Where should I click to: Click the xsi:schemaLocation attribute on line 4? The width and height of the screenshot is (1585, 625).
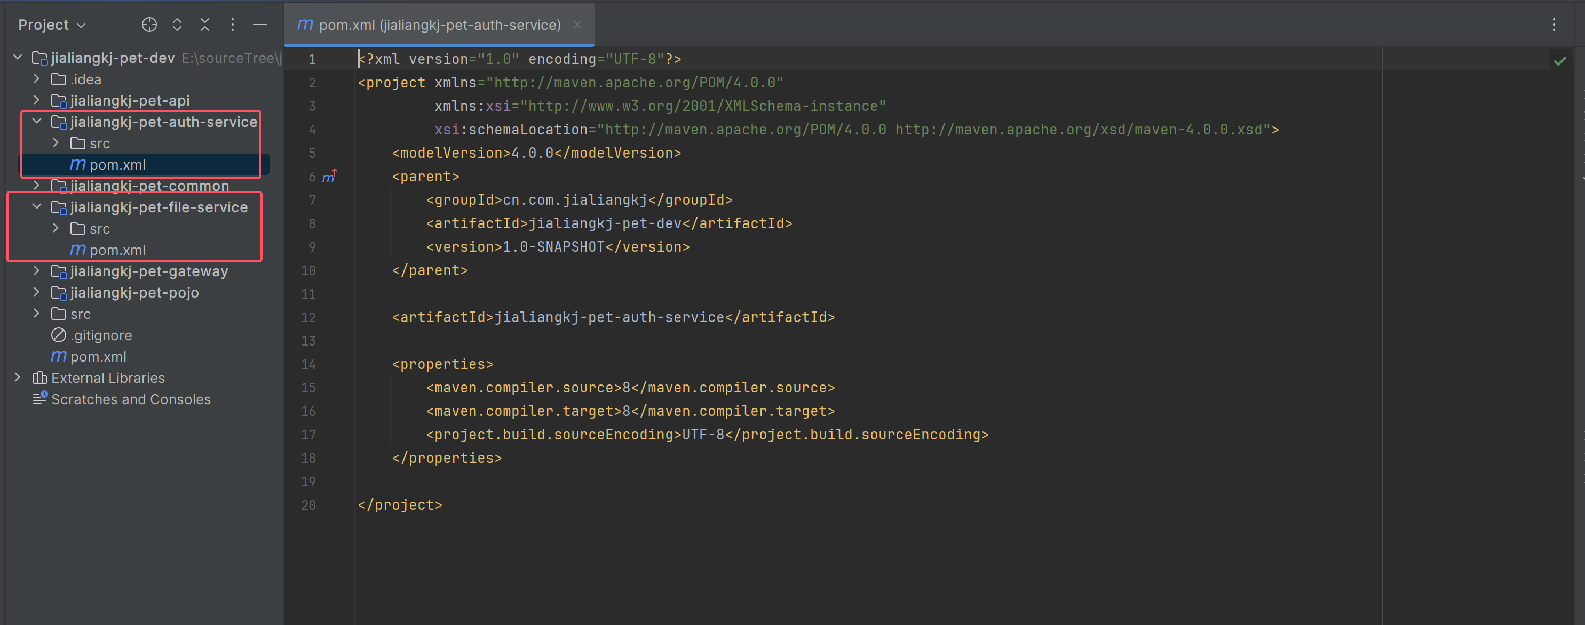pos(511,130)
